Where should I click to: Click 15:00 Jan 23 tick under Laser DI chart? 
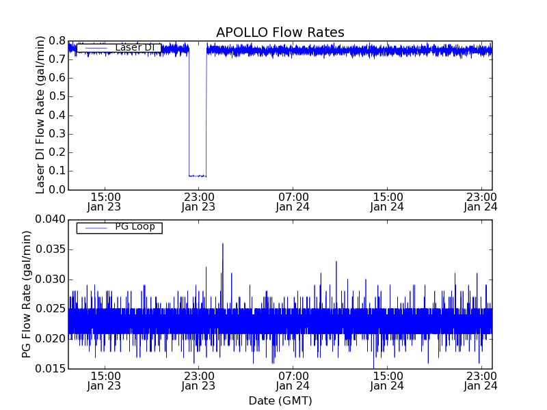pos(104,201)
